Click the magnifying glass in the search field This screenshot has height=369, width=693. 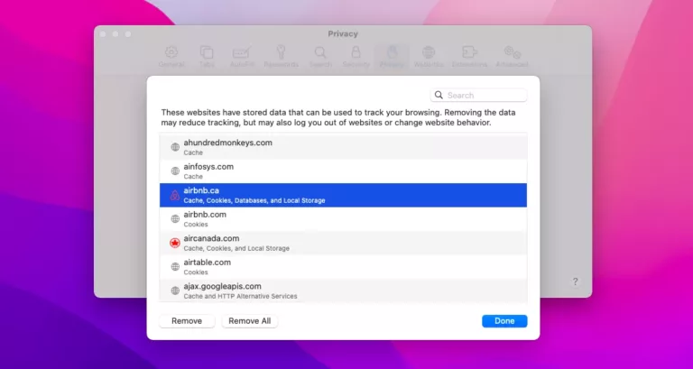point(439,95)
